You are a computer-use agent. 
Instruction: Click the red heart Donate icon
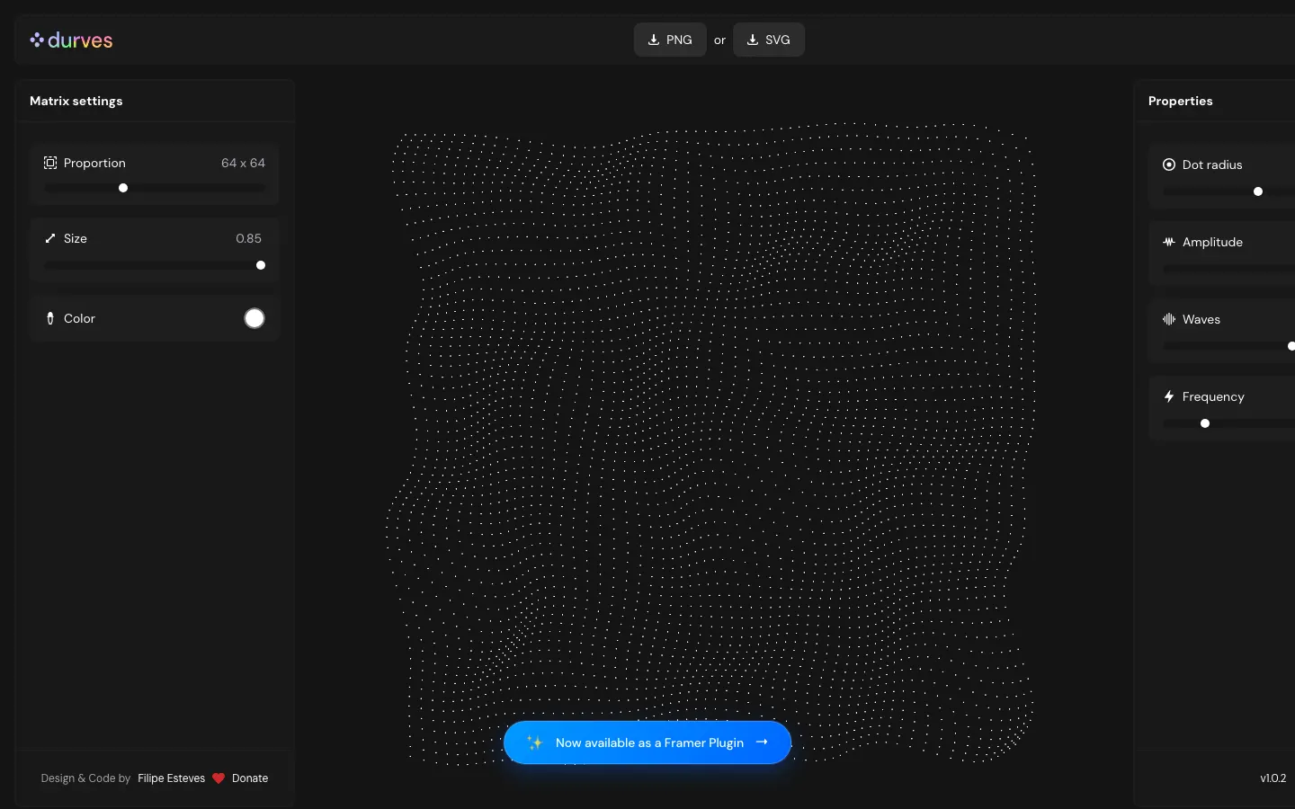219,778
